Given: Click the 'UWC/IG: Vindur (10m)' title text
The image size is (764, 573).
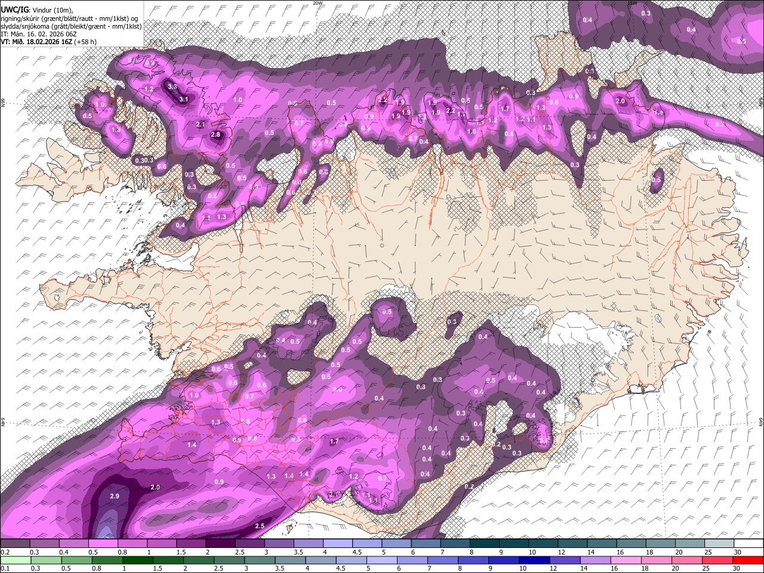Looking at the screenshot, I should pos(38,10).
